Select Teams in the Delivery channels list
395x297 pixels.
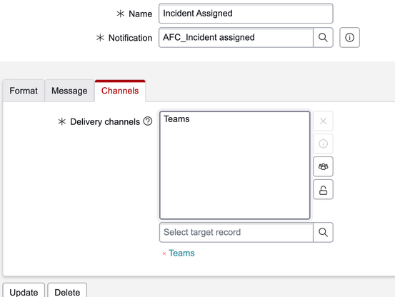[x=176, y=119]
